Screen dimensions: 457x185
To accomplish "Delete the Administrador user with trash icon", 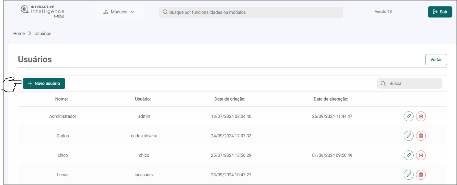I will (421, 116).
